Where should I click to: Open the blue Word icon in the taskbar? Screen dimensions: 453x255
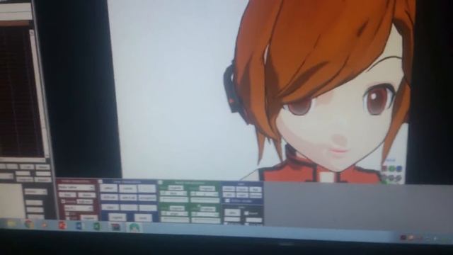[x=79, y=226]
